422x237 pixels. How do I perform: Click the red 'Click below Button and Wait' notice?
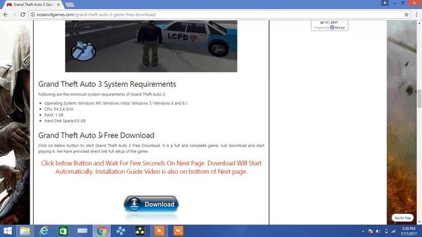tap(151, 167)
